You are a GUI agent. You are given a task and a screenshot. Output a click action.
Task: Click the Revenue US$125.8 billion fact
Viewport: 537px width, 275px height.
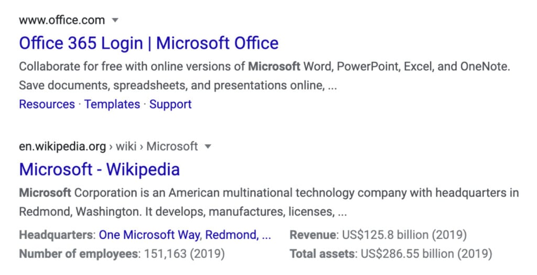click(378, 235)
